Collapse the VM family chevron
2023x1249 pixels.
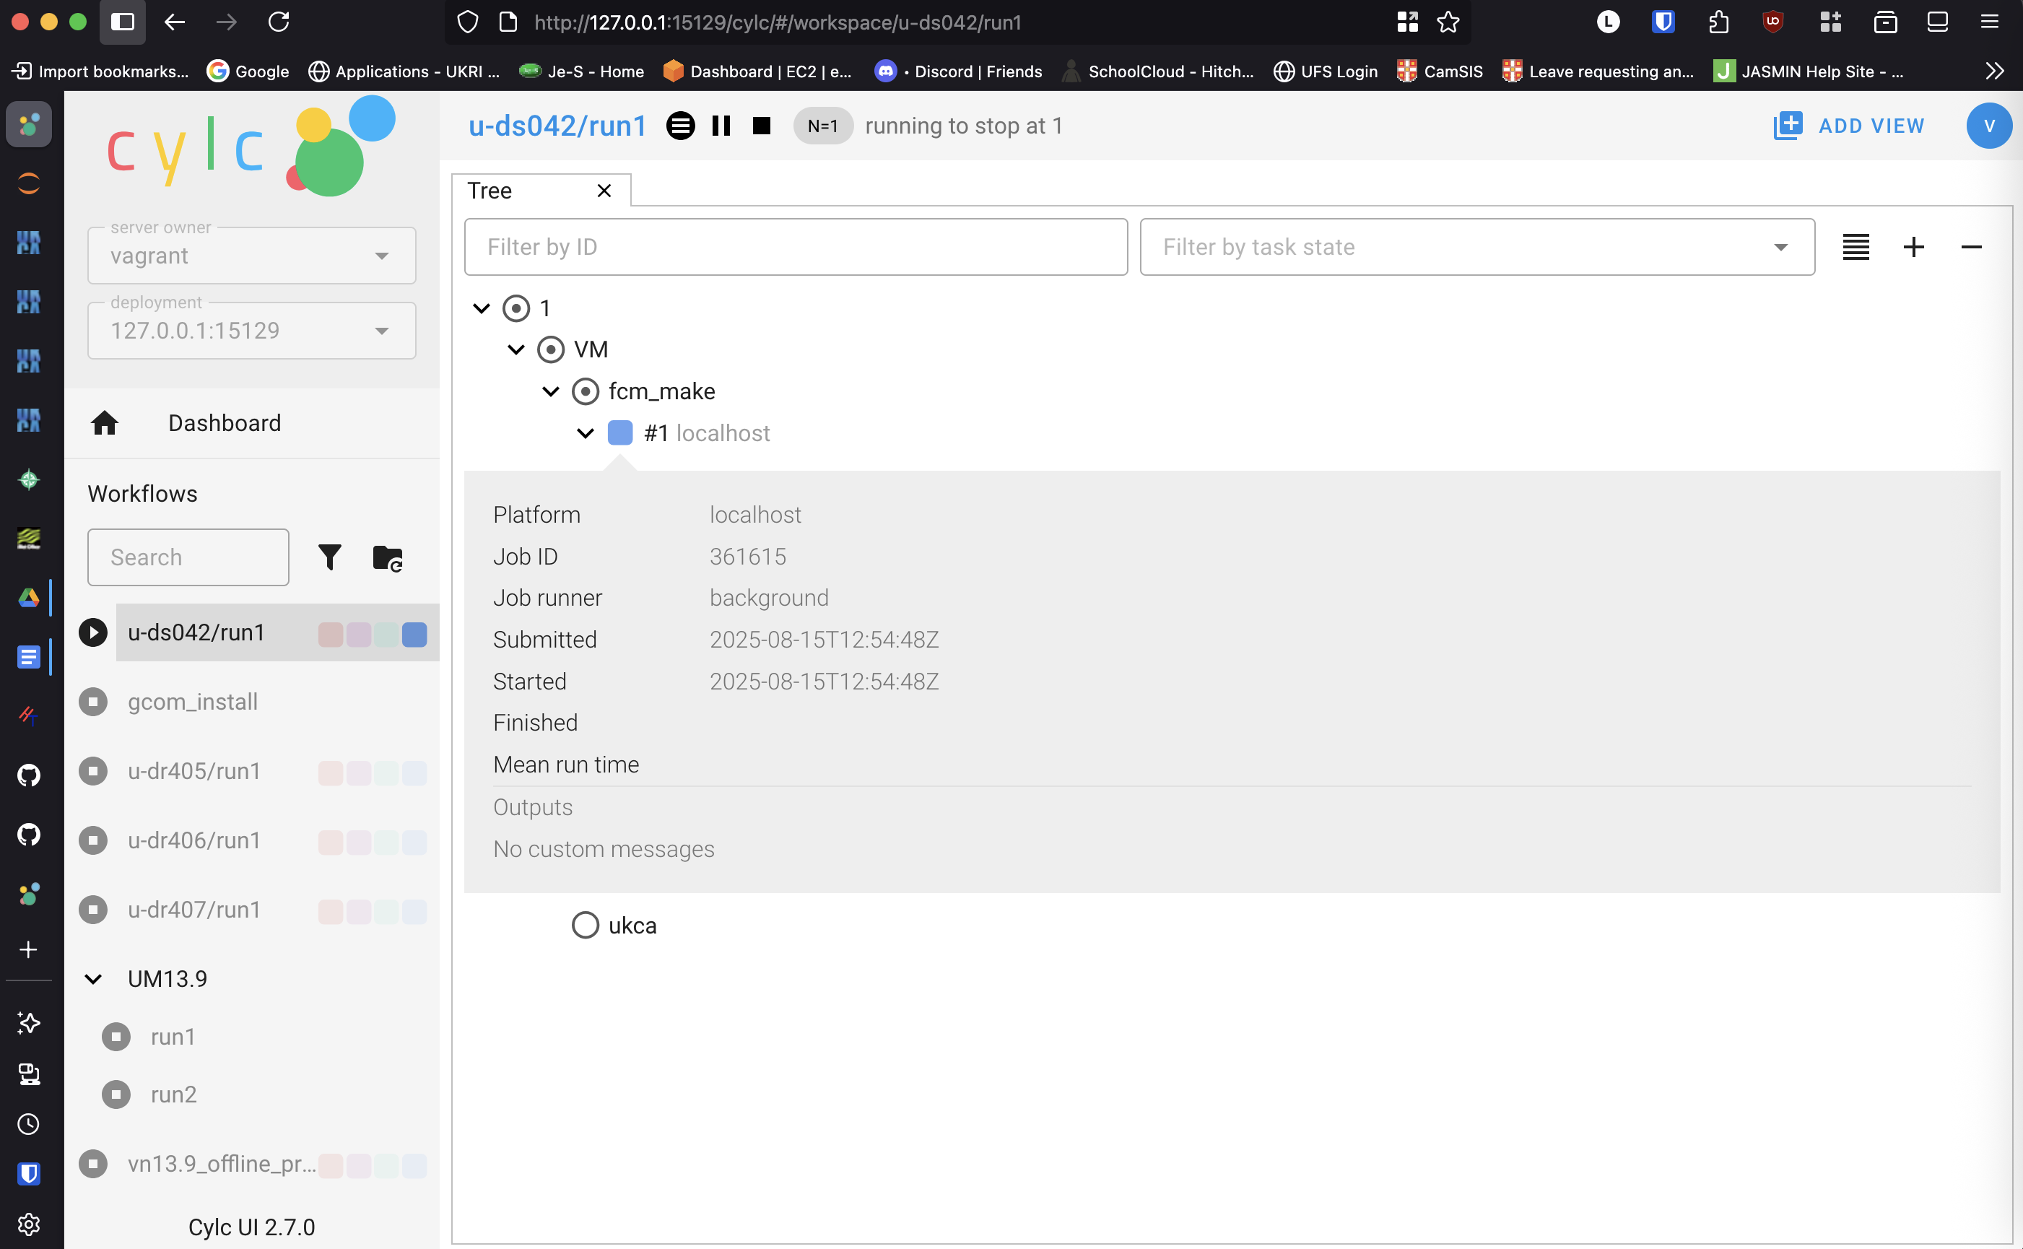click(516, 350)
